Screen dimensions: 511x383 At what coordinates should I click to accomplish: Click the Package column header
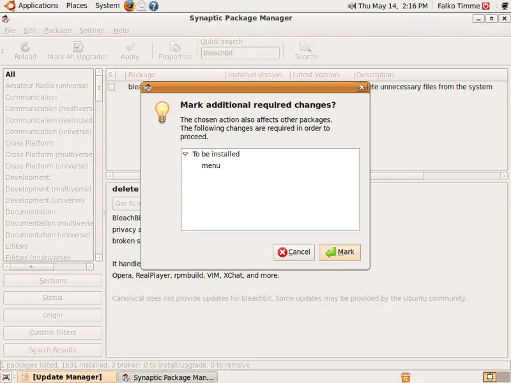pos(174,75)
